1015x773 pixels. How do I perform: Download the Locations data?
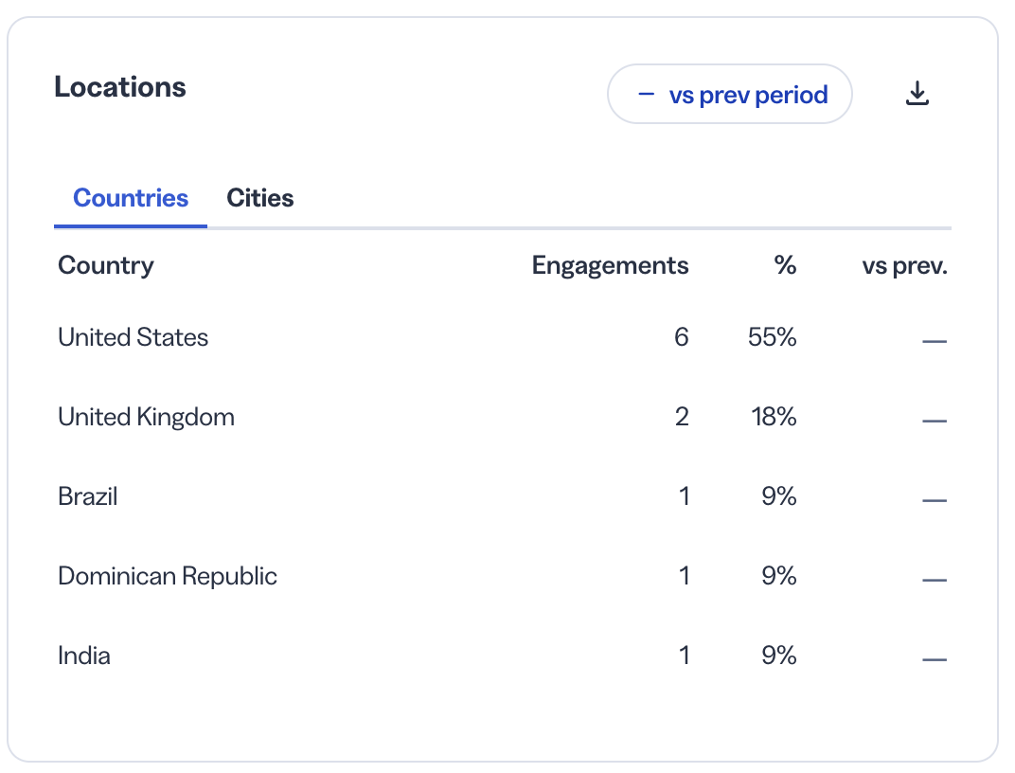click(x=917, y=94)
